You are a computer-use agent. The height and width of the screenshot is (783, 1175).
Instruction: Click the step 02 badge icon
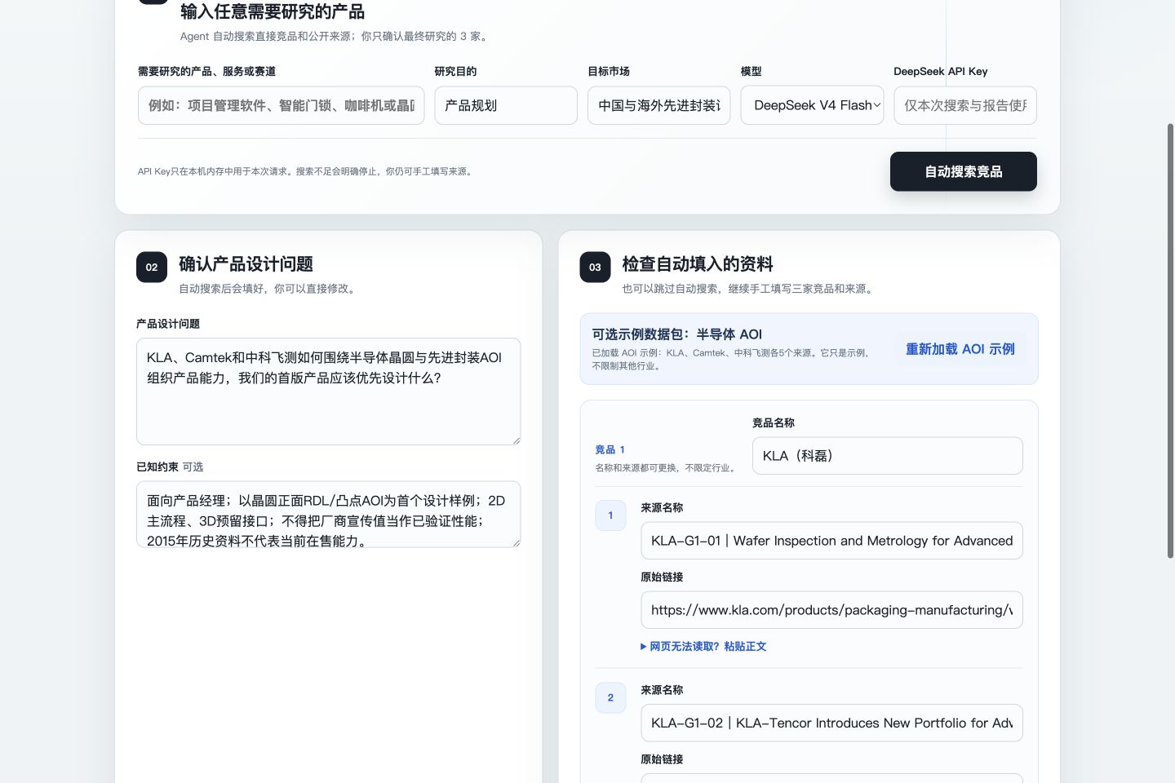(x=152, y=268)
